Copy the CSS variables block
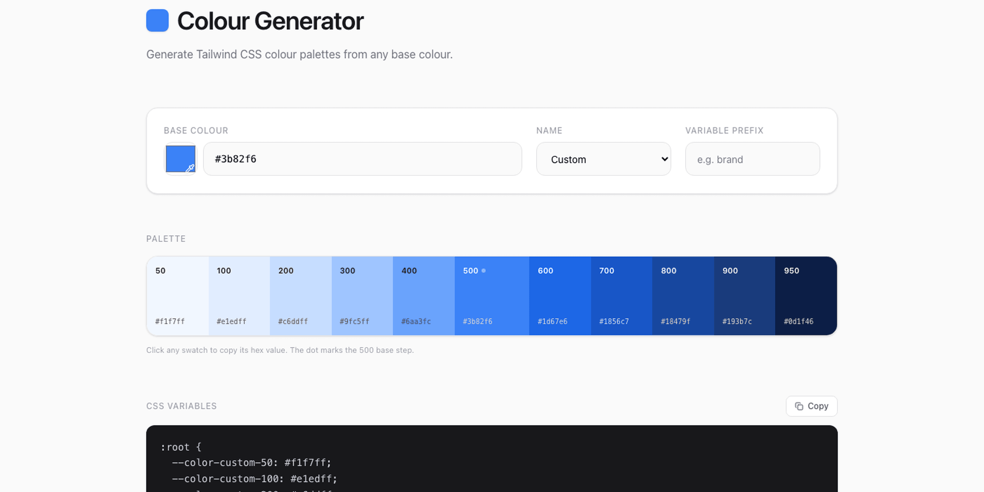 (811, 406)
